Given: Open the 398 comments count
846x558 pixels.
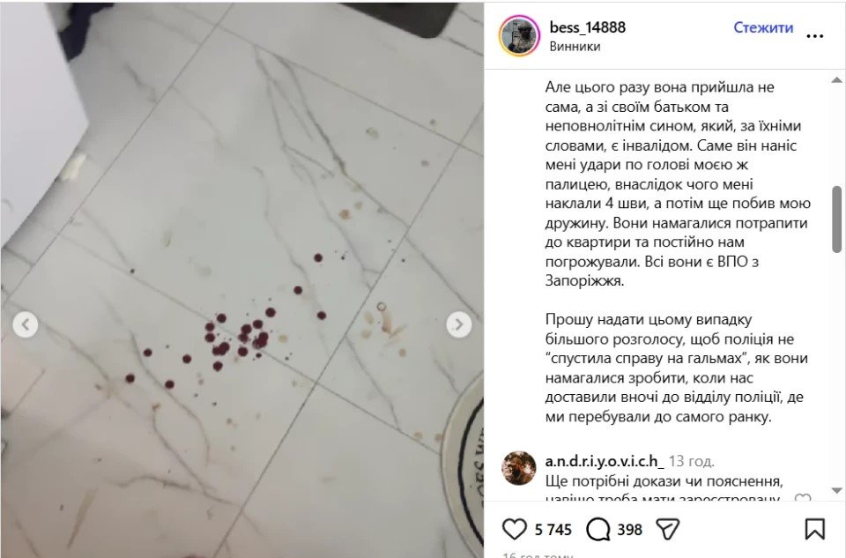Looking at the screenshot, I should point(629,530).
